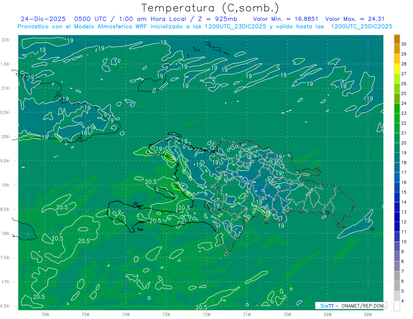
Task: Click legend value 9 on the color scale
Action: coord(403,252)
